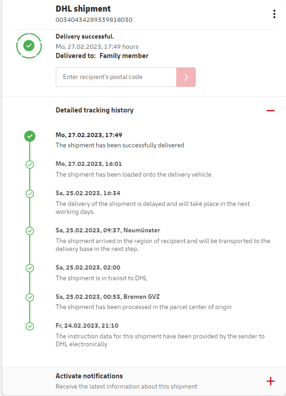
Task: Click the recipient's postal code input field
Action: 116,77
